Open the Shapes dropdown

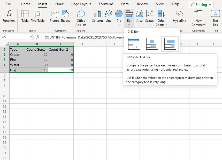point(65,25)
